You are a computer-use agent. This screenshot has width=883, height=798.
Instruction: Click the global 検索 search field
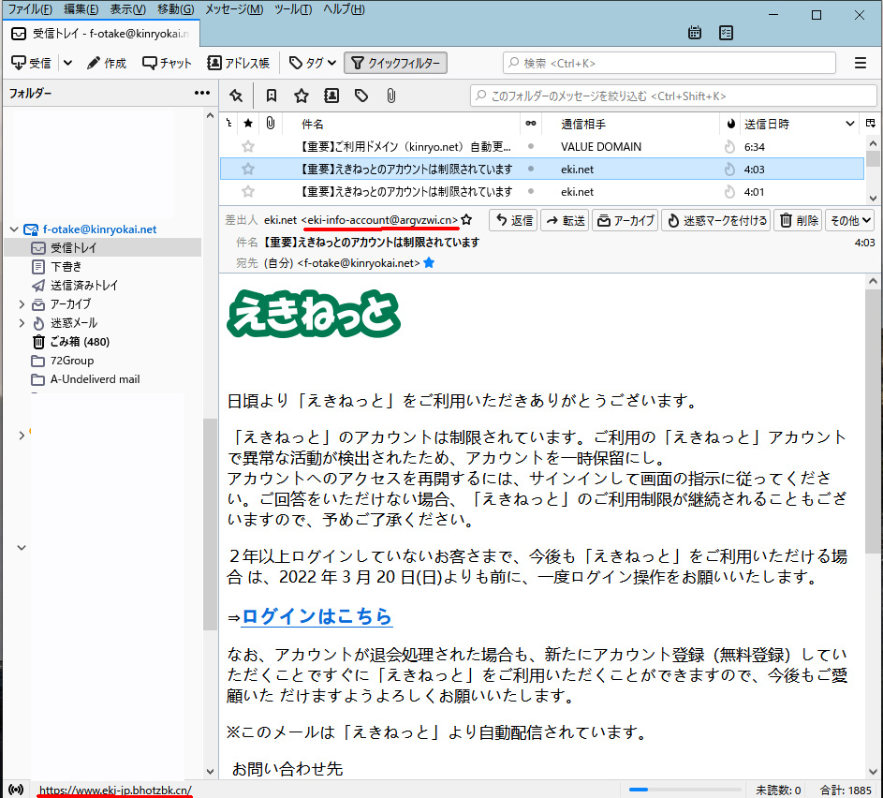click(669, 63)
